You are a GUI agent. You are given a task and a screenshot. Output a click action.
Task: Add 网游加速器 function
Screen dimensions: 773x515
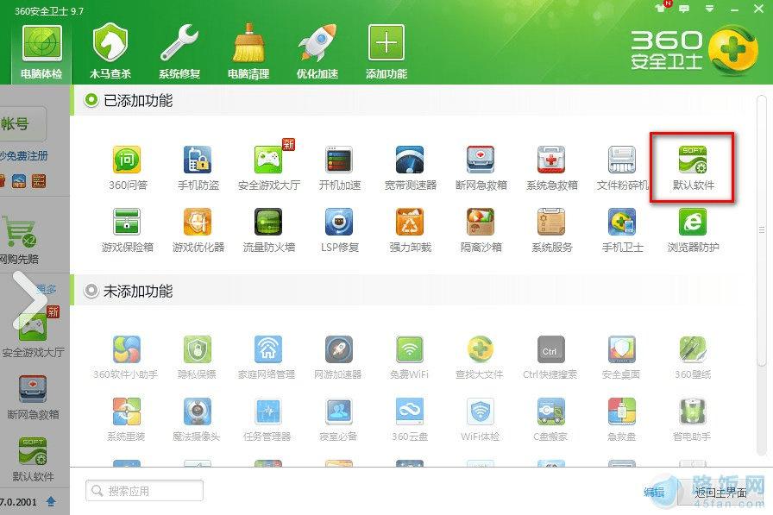(338, 357)
